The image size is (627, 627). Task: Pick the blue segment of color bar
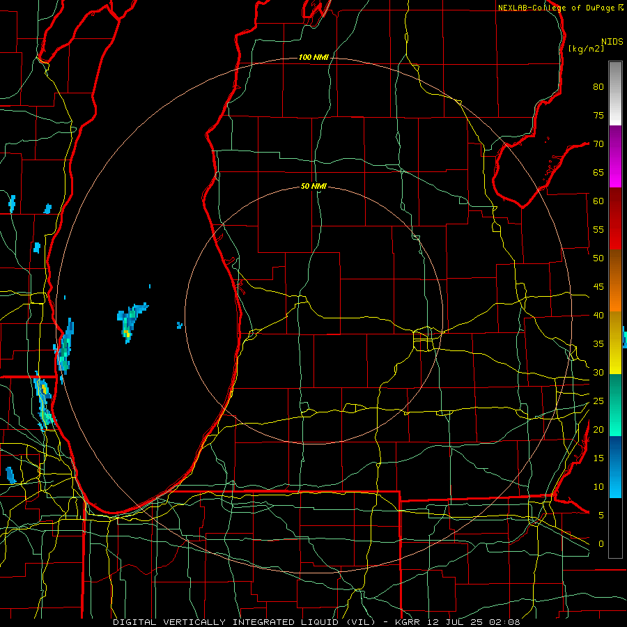(x=615, y=467)
